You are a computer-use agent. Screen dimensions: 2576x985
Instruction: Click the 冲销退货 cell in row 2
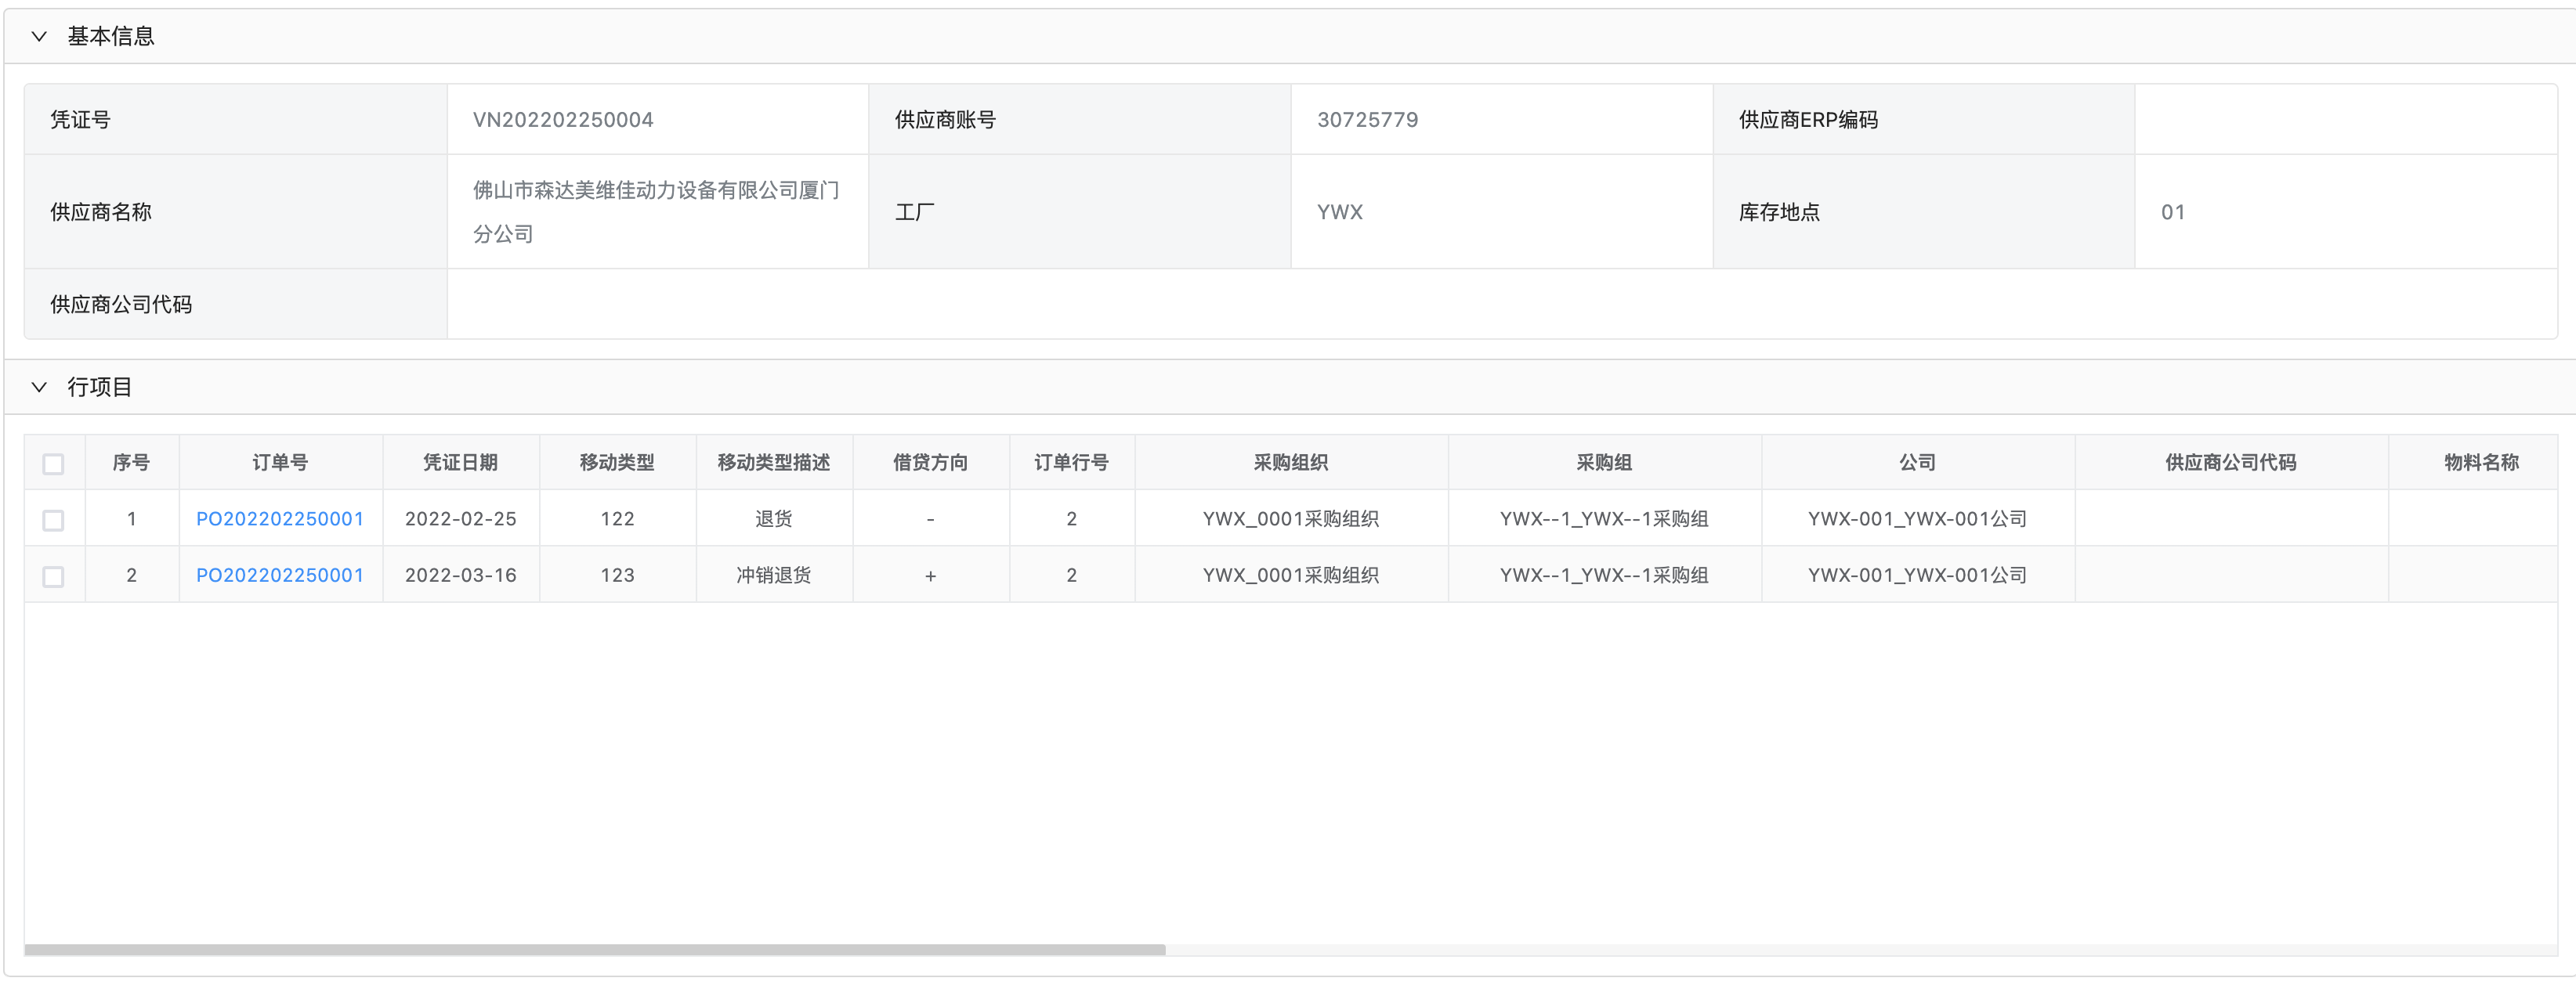[773, 575]
